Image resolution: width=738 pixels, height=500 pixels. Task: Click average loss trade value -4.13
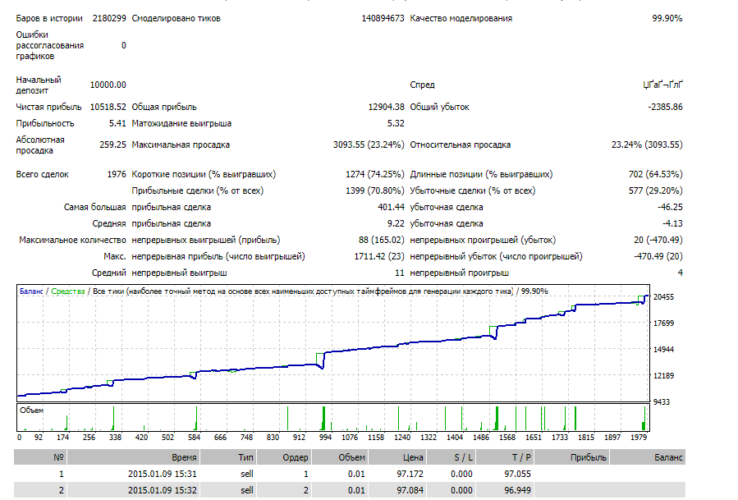672,223
